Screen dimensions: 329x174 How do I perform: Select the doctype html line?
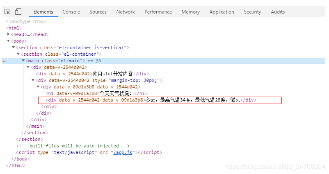point(26,21)
